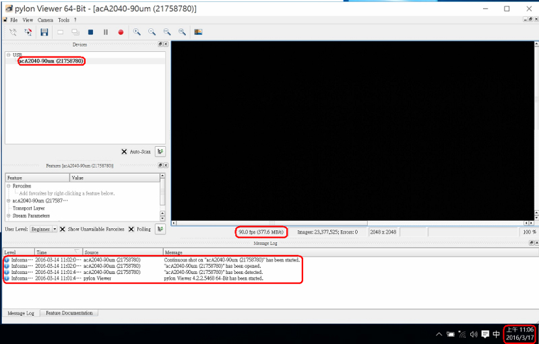Stop image grabbing with the blue square

(90, 32)
